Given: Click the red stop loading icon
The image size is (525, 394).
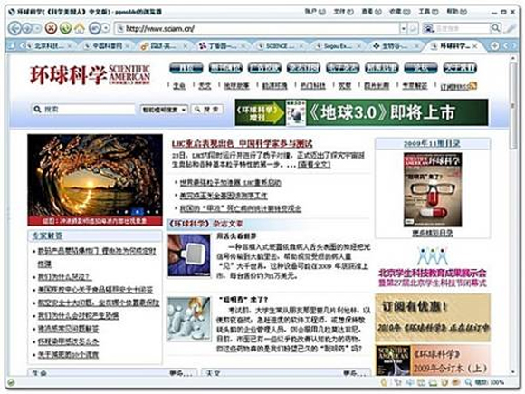Looking at the screenshot, I should tap(51, 28).
